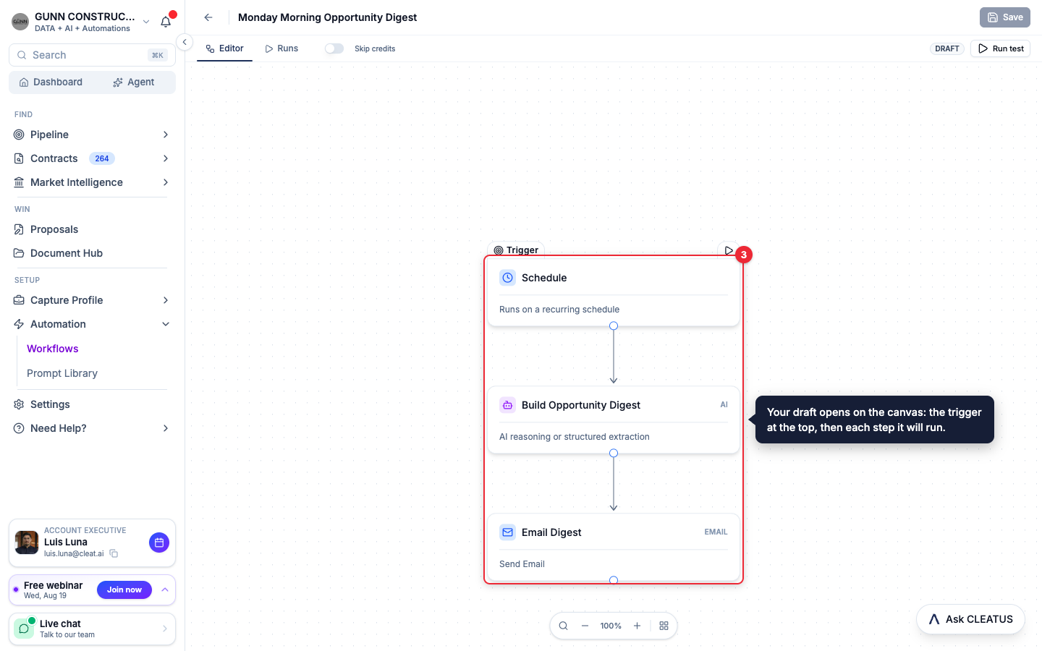
Task: Expand the Capture Profile chevron
Action: tap(166, 300)
